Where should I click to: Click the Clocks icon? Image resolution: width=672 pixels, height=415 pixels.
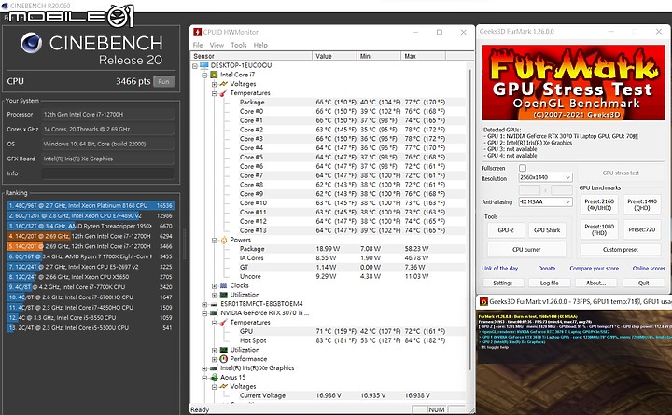click(223, 285)
